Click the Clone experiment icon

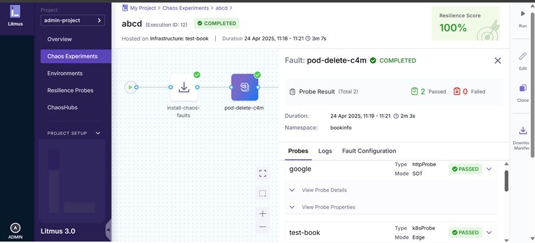coord(522,88)
